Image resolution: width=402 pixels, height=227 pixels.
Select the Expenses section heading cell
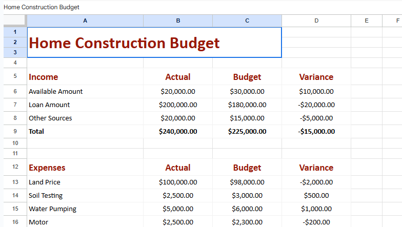pyautogui.click(x=85, y=168)
